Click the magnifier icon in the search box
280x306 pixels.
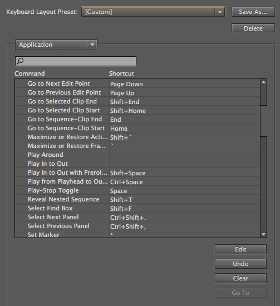20,61
